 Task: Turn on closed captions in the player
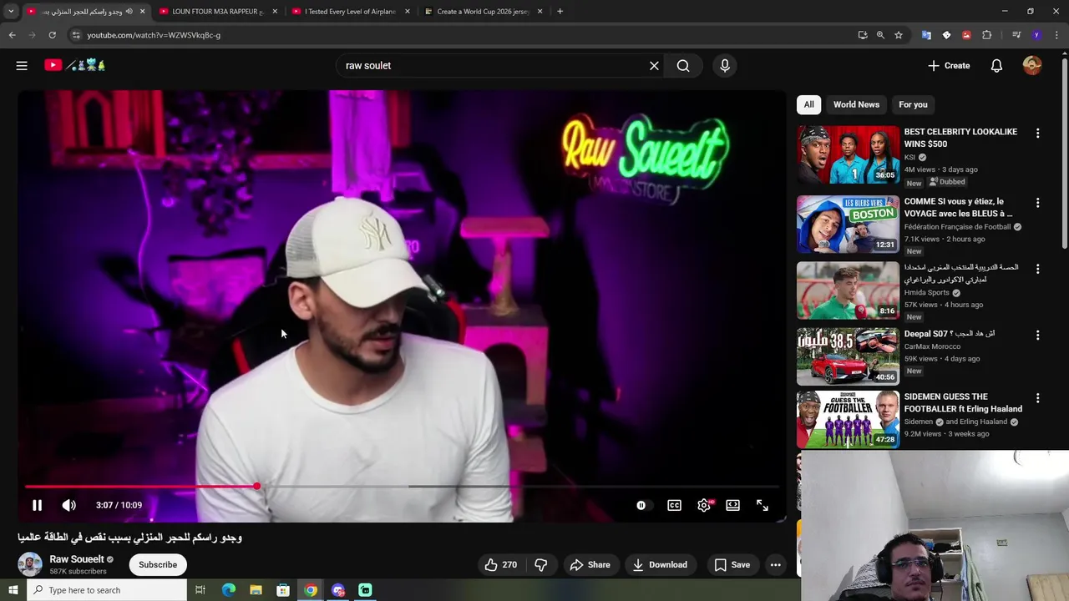point(674,505)
